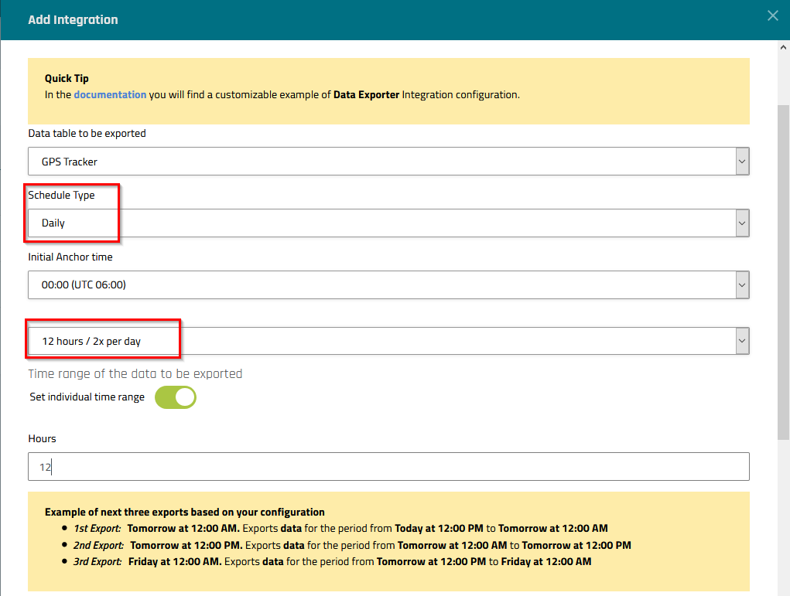Open the documentation link in Quick Tip
This screenshot has width=790, height=596.
110,94
